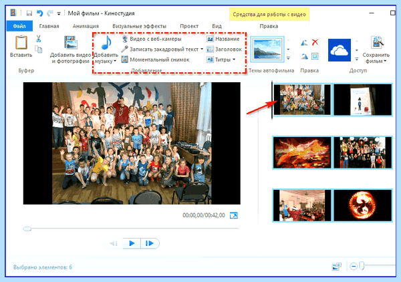
Task: Select the clip of a crowd with white balloons
Action: 363,152
